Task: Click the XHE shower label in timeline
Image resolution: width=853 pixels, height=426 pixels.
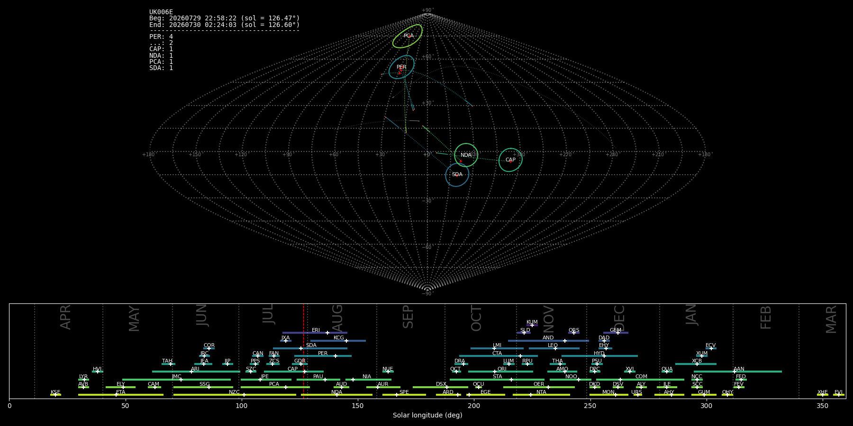Action: tap(822, 392)
